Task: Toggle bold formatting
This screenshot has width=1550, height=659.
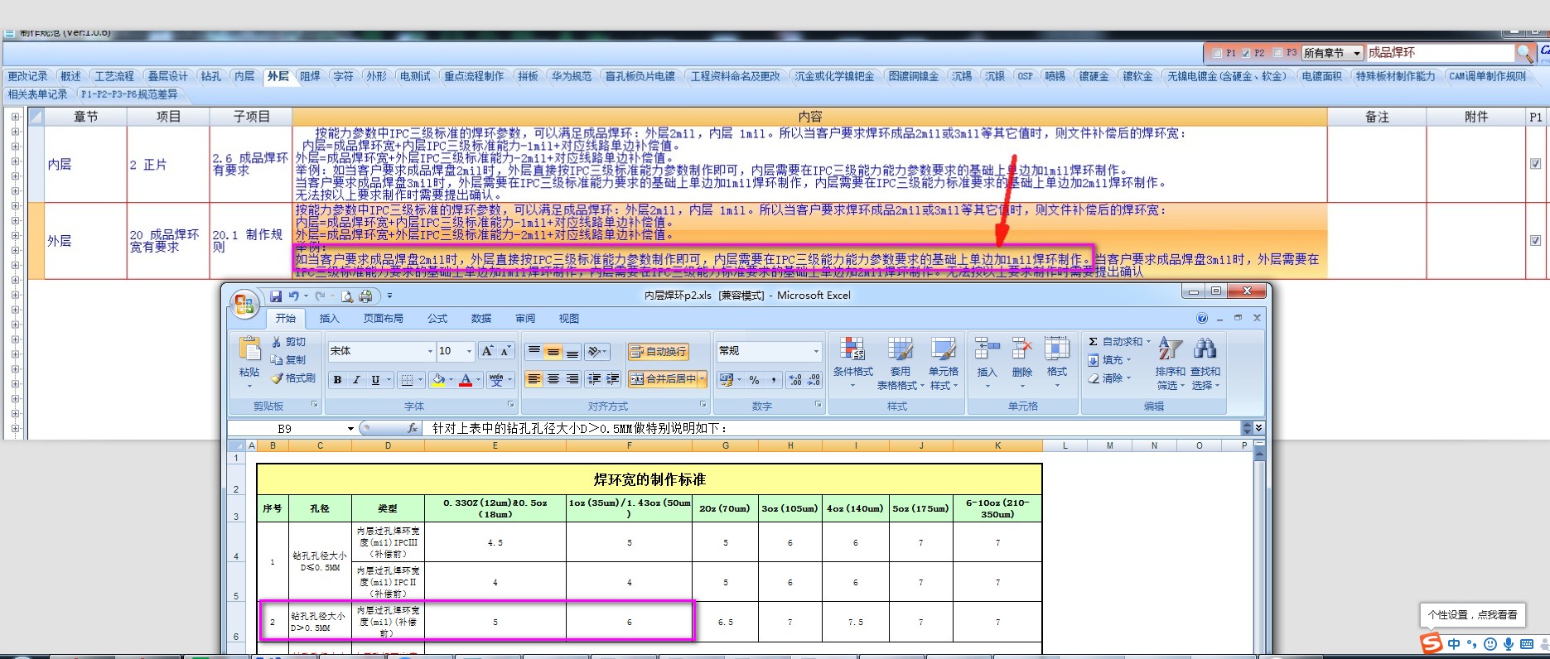Action: click(x=337, y=380)
